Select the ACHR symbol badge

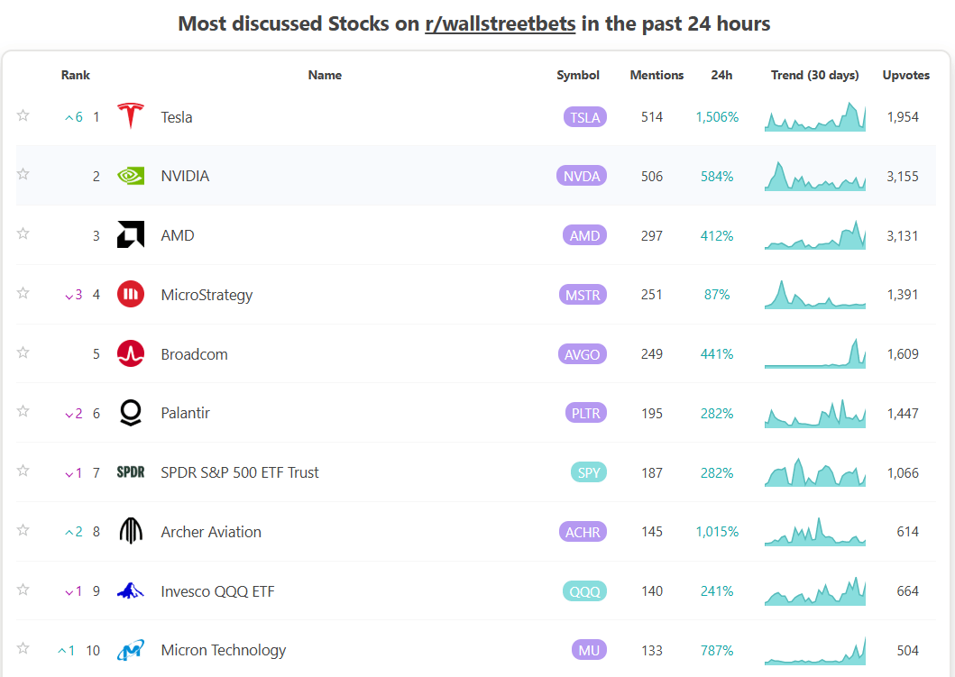click(583, 532)
